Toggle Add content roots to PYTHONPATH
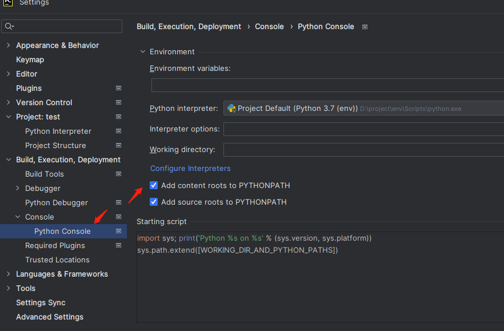The image size is (504, 331). [x=154, y=185]
